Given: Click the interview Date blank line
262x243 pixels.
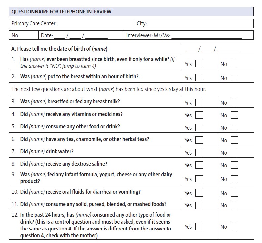Looking at the screenshot, I should (x=81, y=36).
